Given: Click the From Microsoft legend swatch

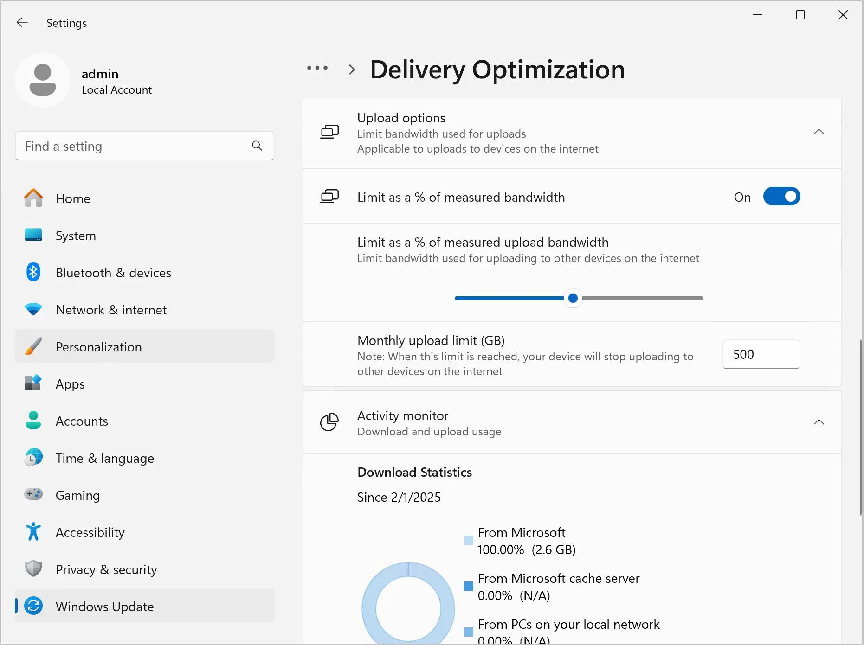Looking at the screenshot, I should 469,540.
